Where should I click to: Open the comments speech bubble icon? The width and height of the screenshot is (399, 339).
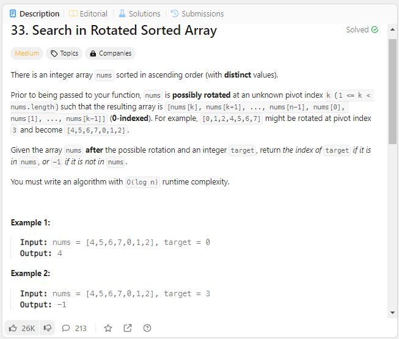pos(66,328)
